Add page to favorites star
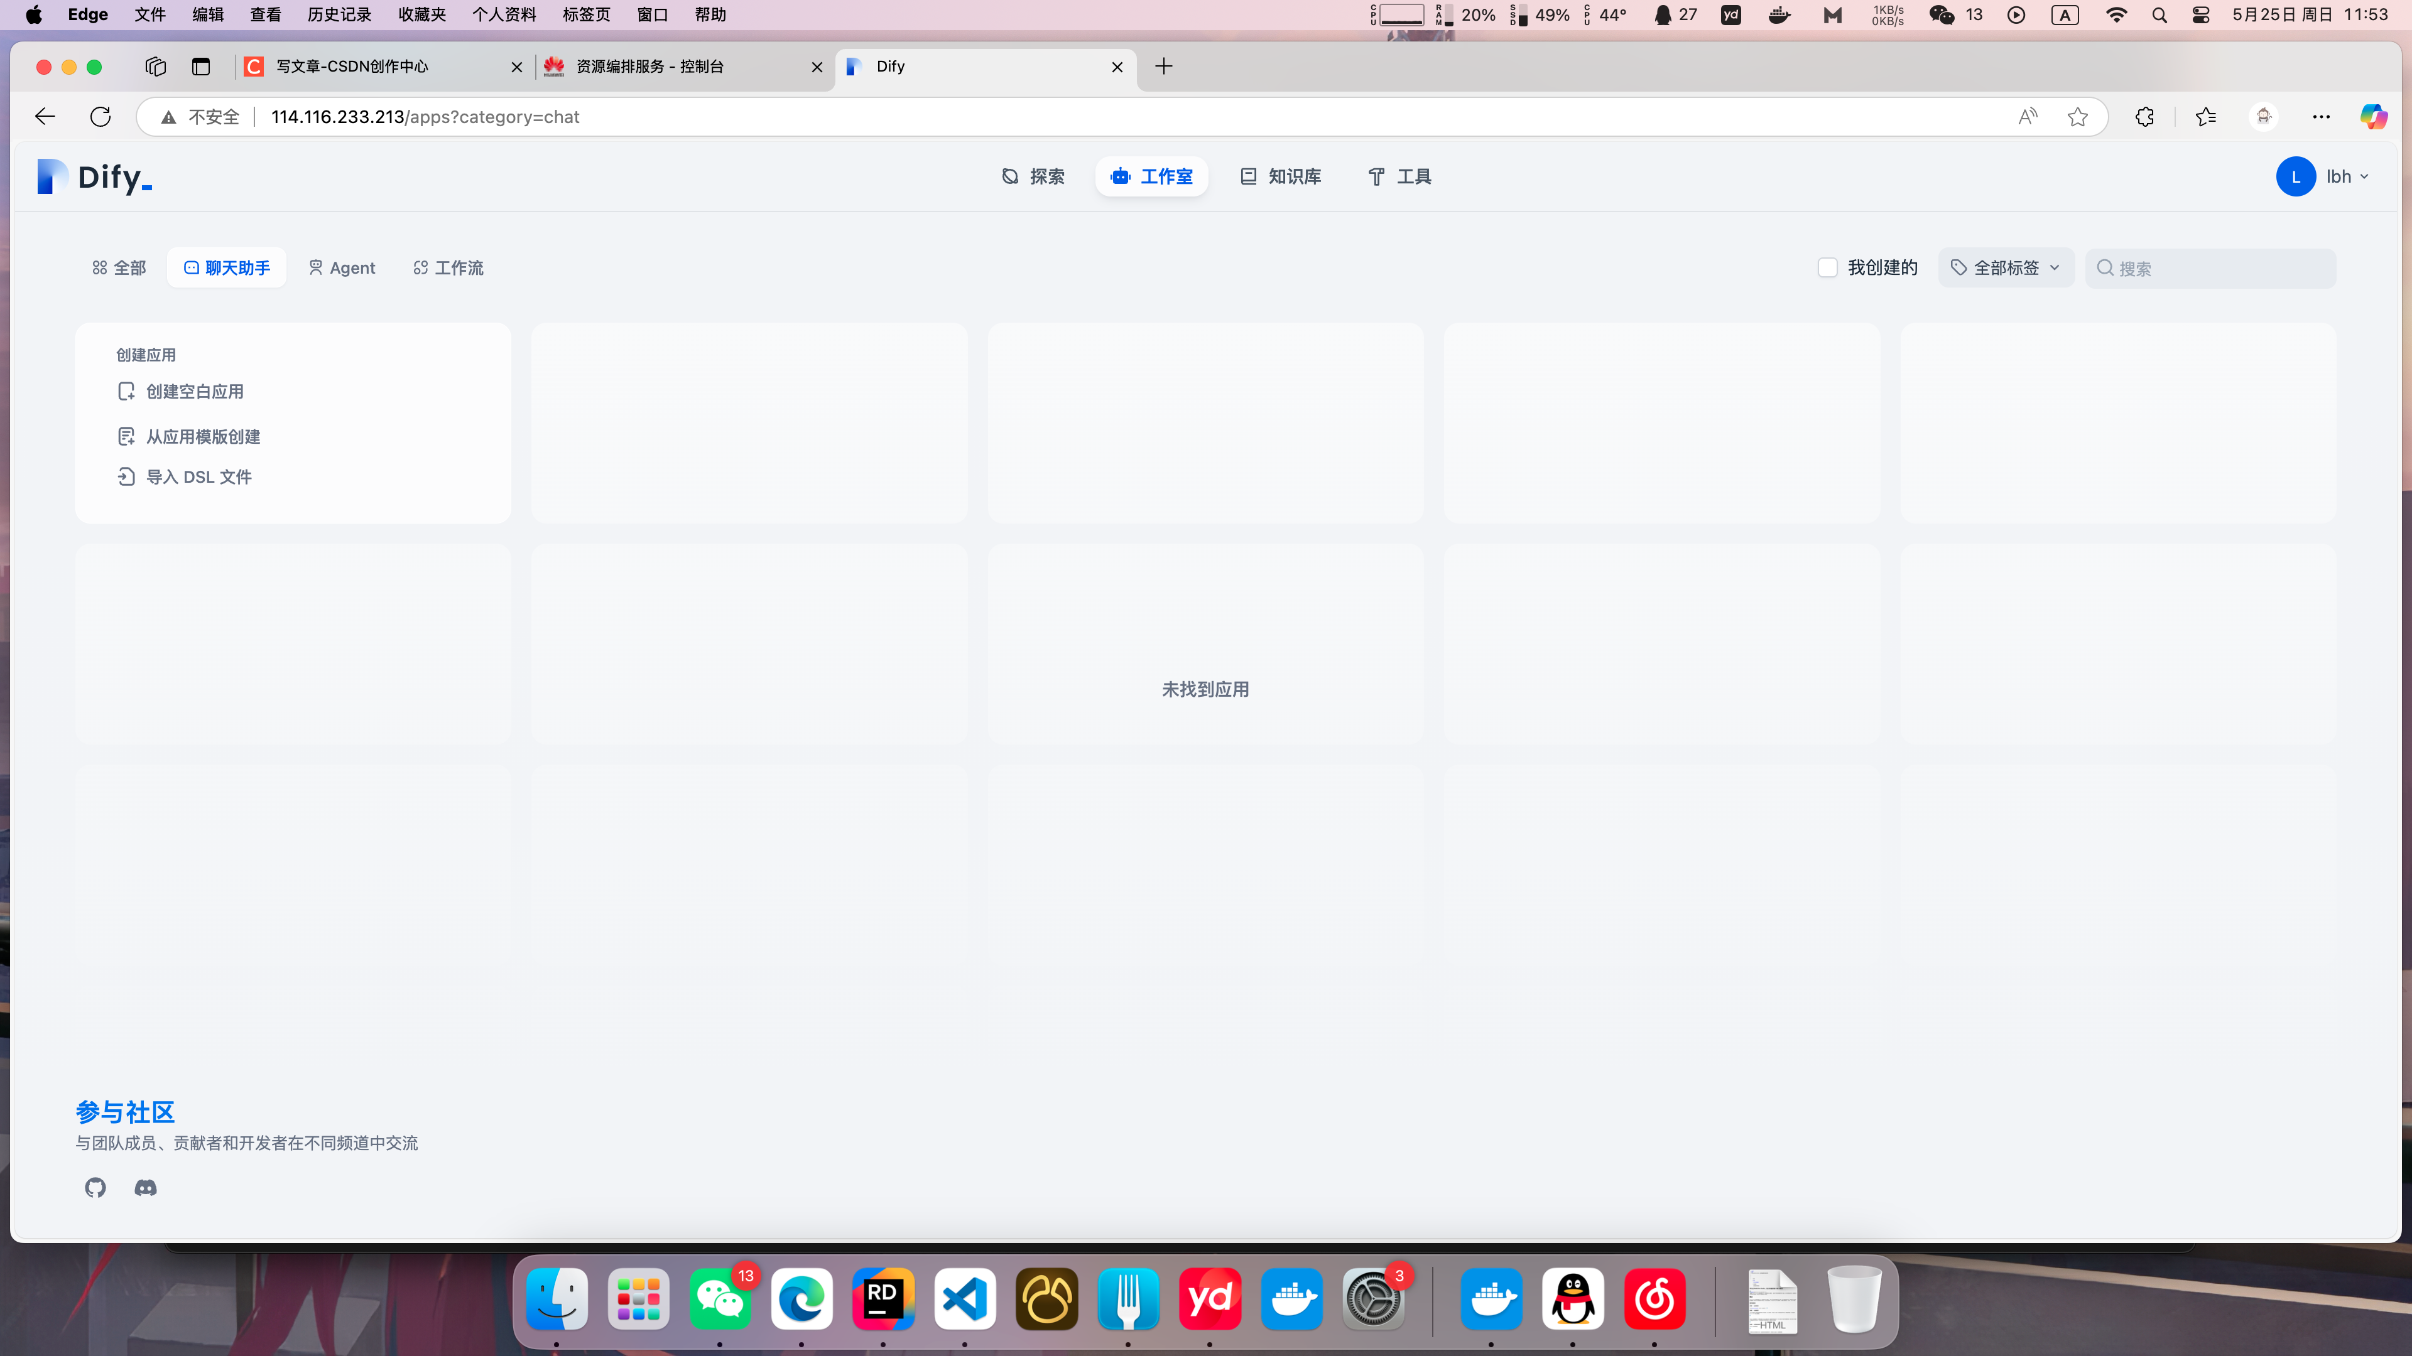The image size is (2412, 1356). [x=2077, y=117]
